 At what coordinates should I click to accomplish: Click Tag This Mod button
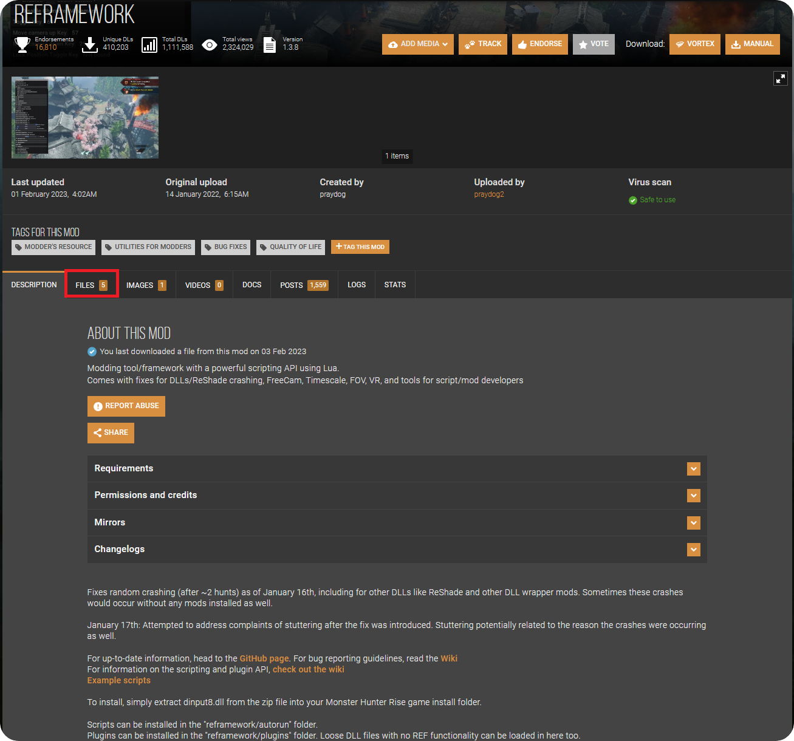(x=360, y=247)
